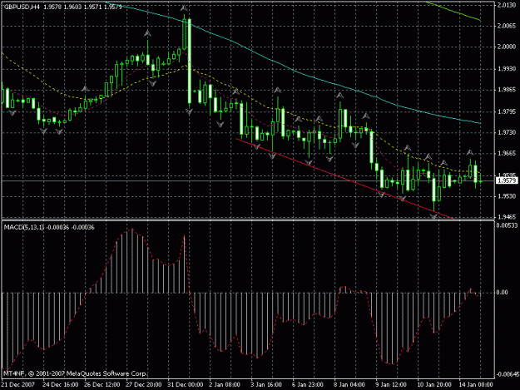
Task: Click the 2 Jan 08:00 time label
Action: (225, 385)
